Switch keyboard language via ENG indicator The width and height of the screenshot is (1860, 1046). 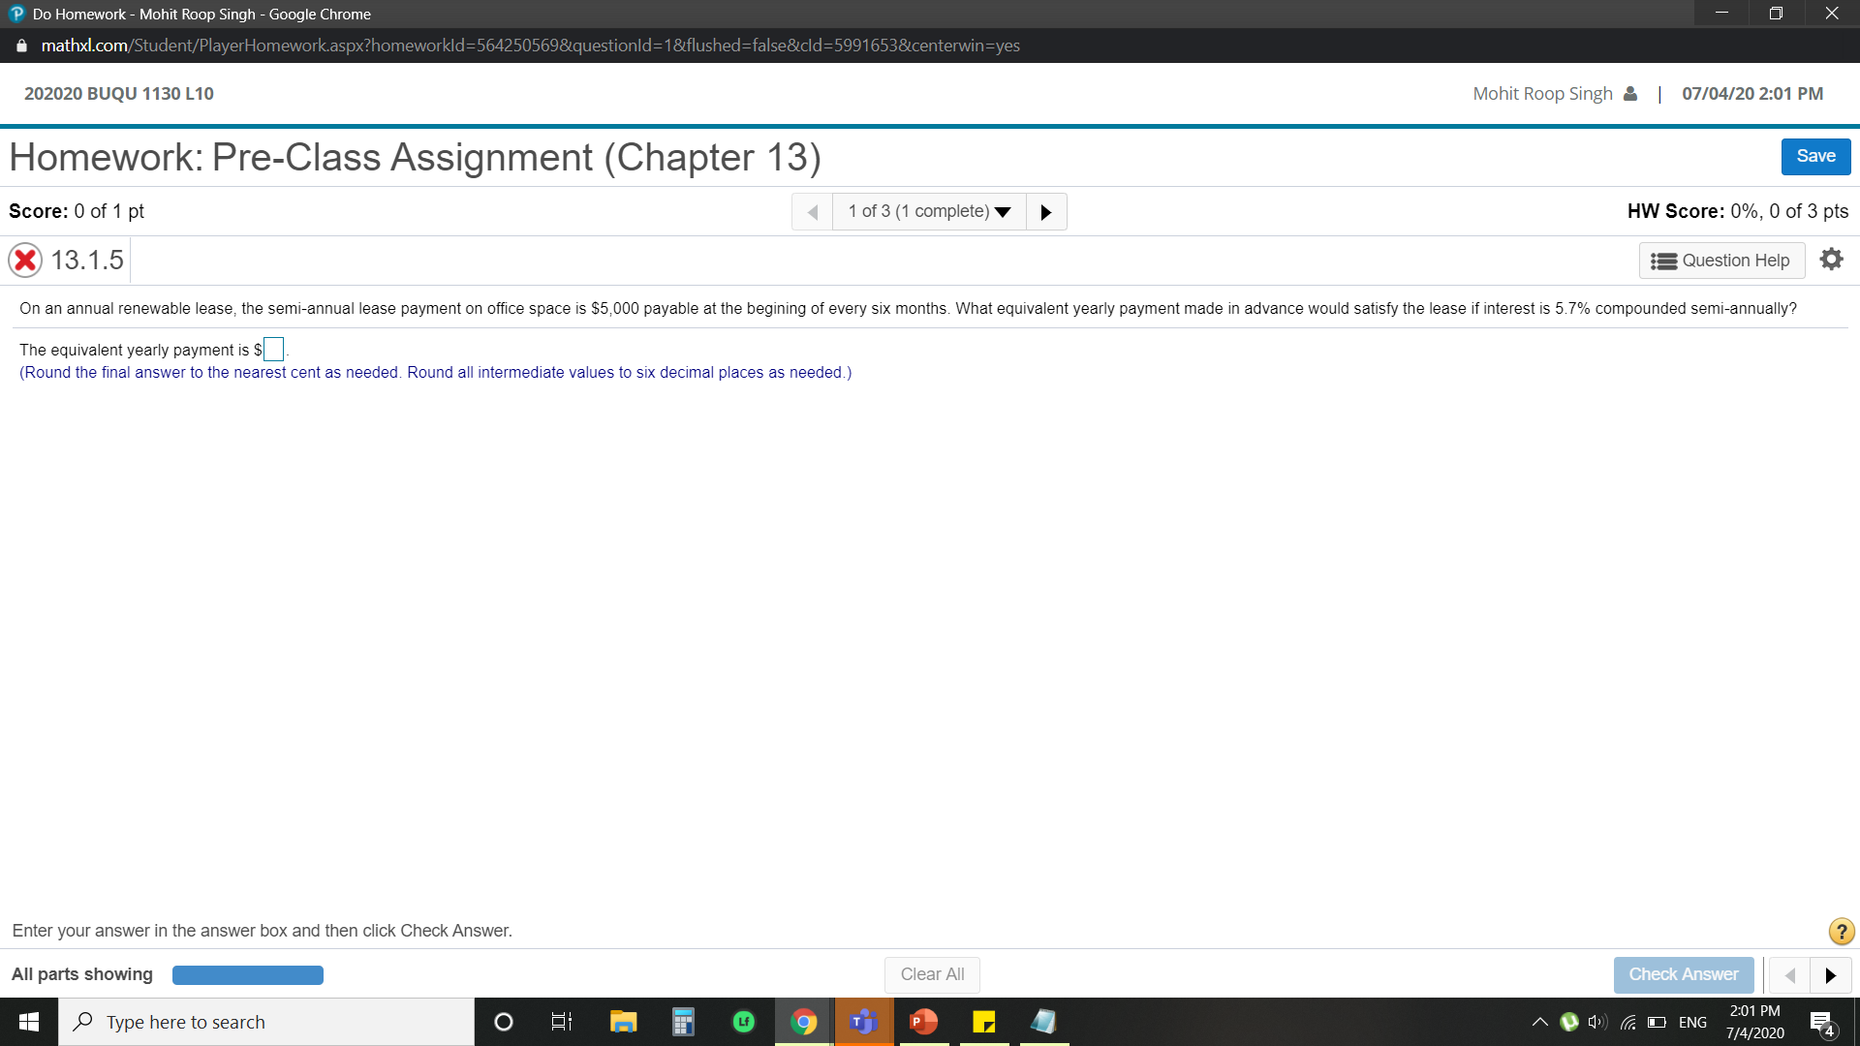pos(1693,1022)
